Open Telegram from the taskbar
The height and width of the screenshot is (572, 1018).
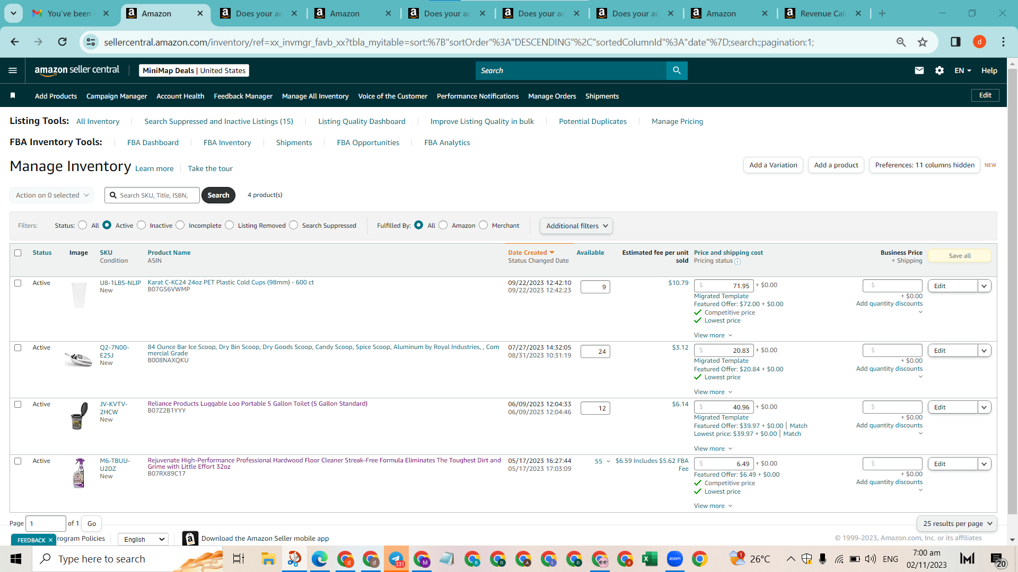point(396,559)
